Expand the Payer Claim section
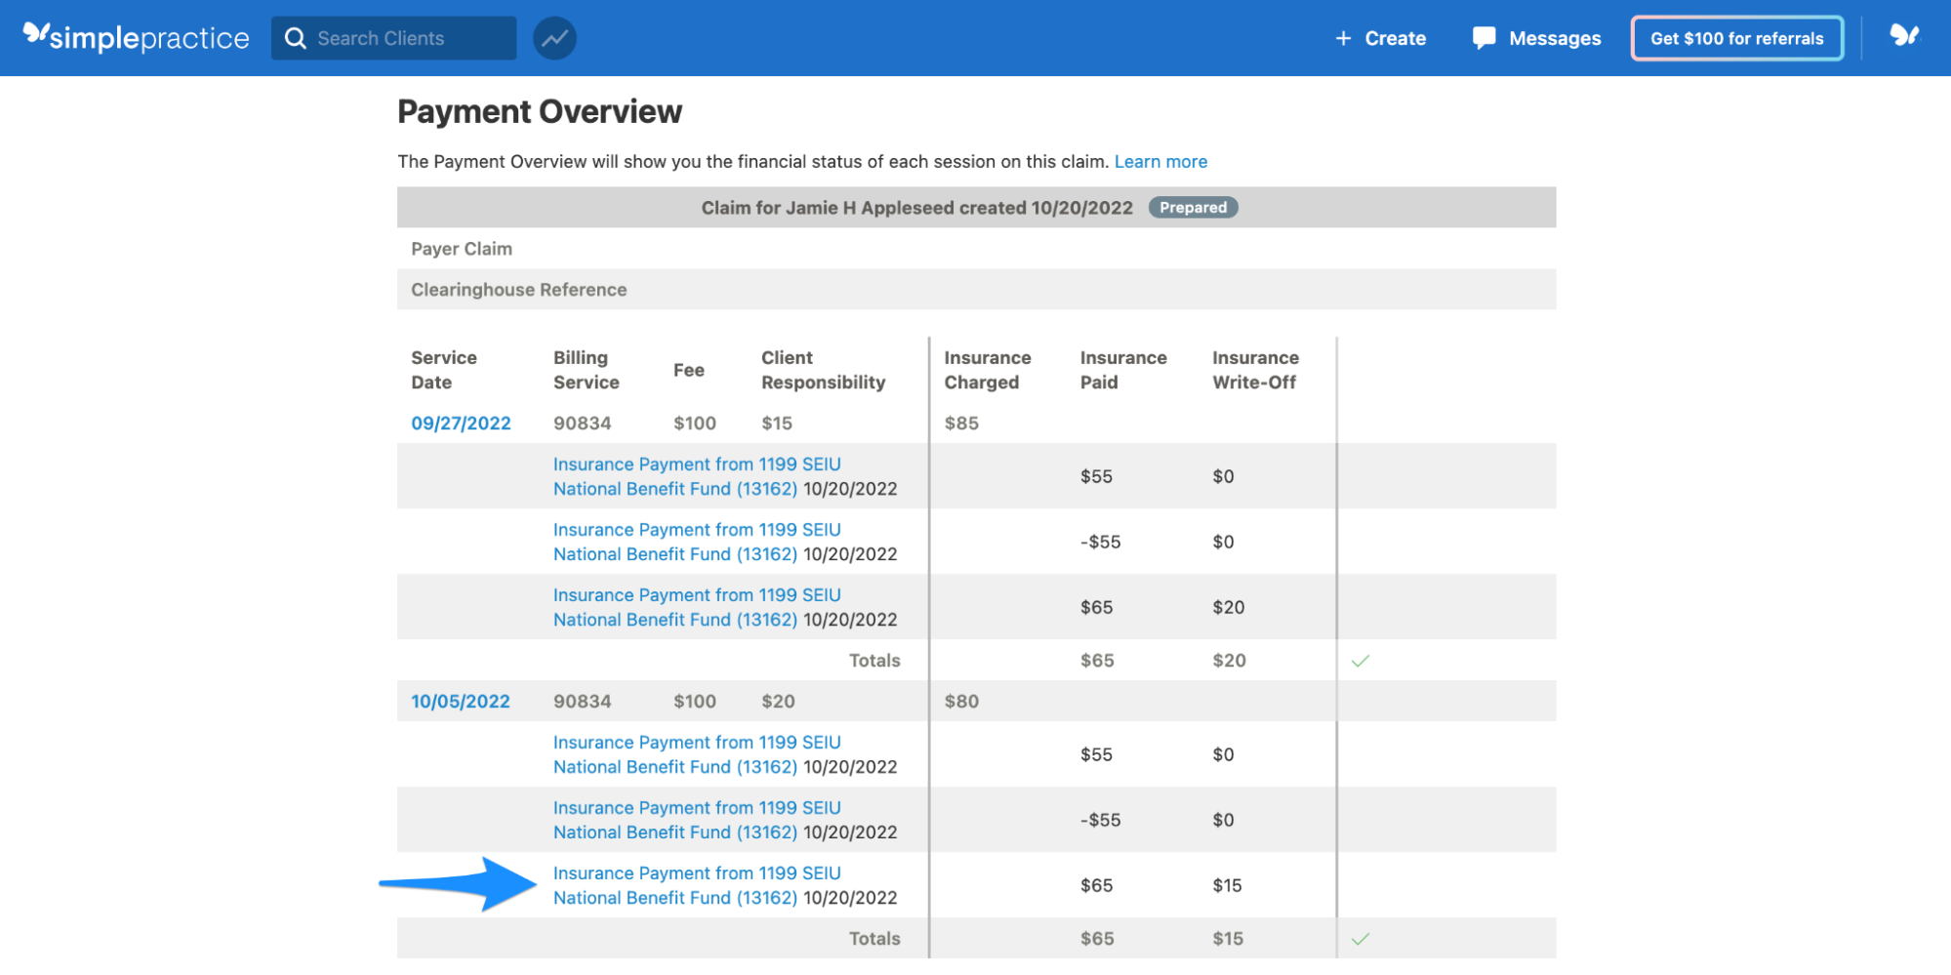Image resolution: width=1951 pixels, height=975 pixels. (x=462, y=248)
